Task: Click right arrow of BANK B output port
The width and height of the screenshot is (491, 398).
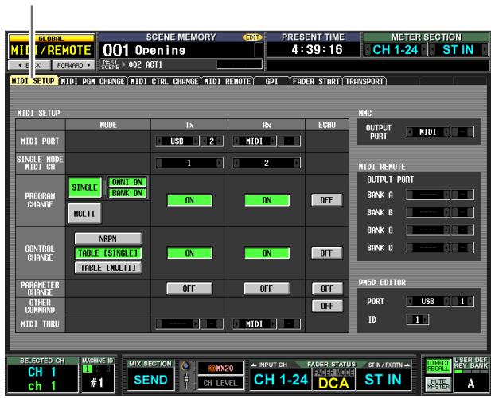Action: (446, 212)
